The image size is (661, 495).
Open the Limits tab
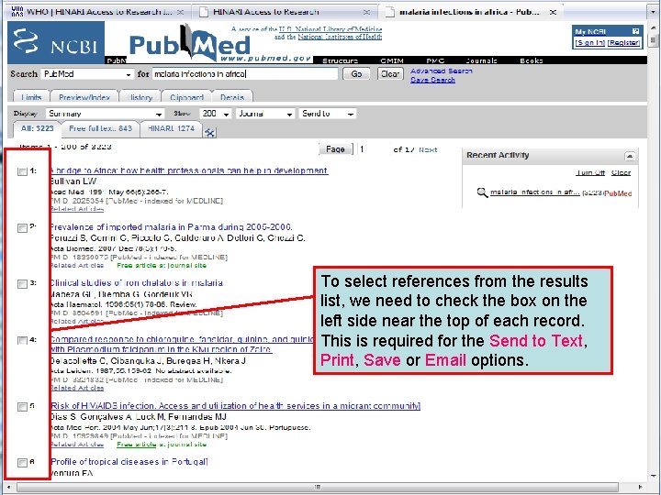pos(31,97)
